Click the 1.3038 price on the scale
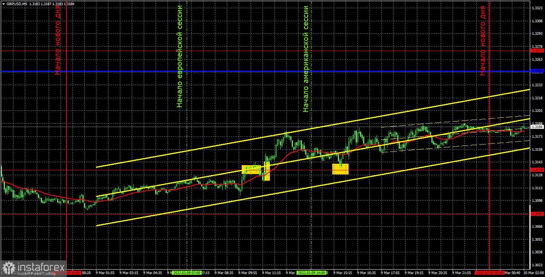Image resolution: width=545 pixels, height=277 pixels. (x=537, y=252)
